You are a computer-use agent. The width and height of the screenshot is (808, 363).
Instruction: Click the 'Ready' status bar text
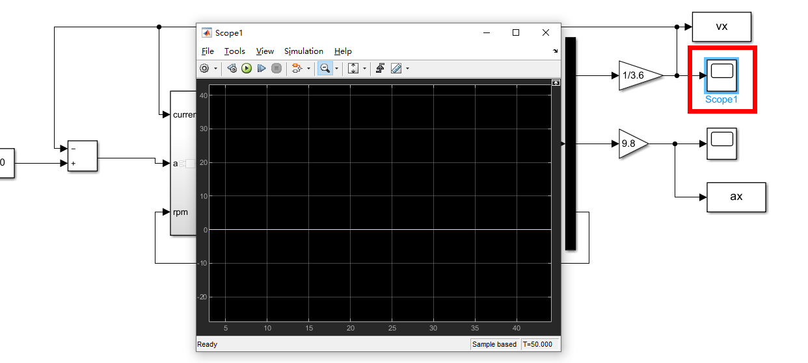click(208, 344)
